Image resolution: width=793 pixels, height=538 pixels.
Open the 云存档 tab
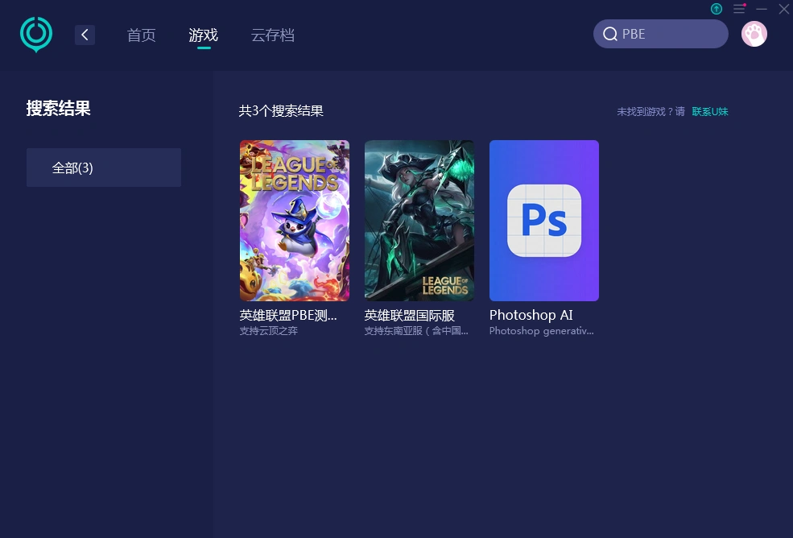tap(273, 35)
